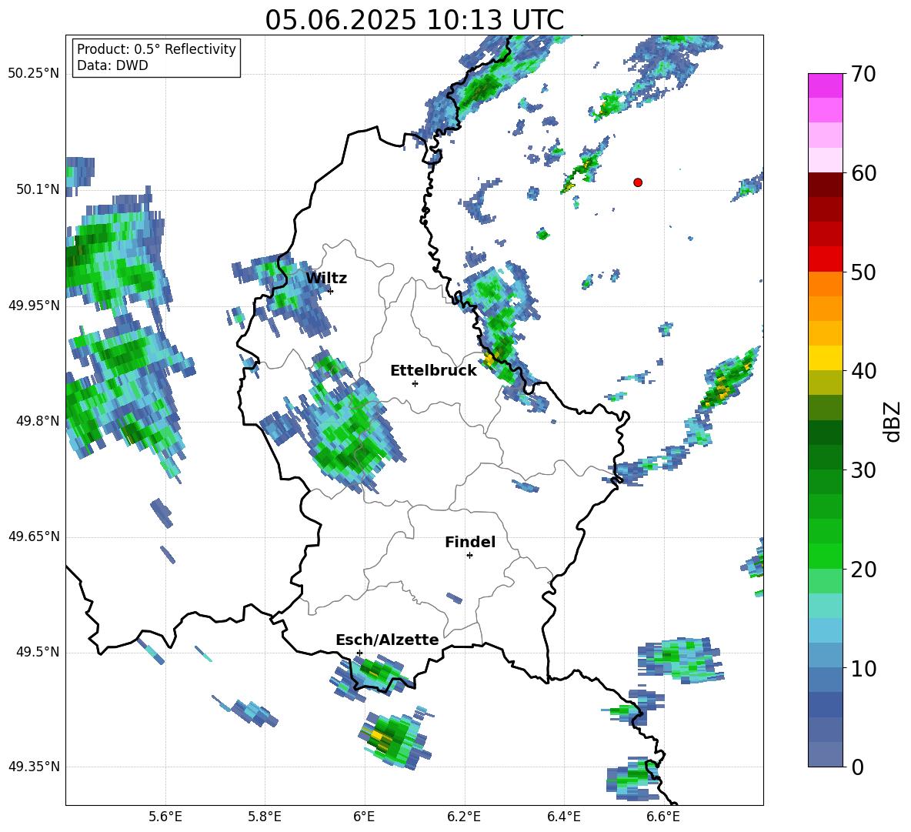Click the yellow colorbar segment above 40
Viewport: 911px width, 832px height.
(825, 358)
